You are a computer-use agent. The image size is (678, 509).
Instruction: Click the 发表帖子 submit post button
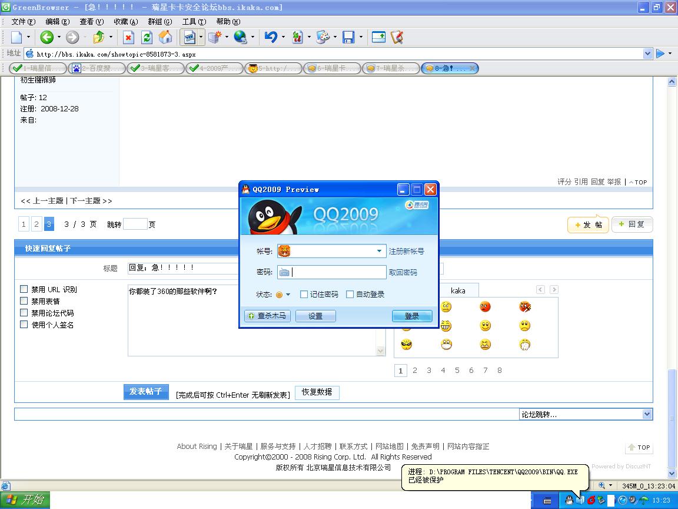(146, 392)
